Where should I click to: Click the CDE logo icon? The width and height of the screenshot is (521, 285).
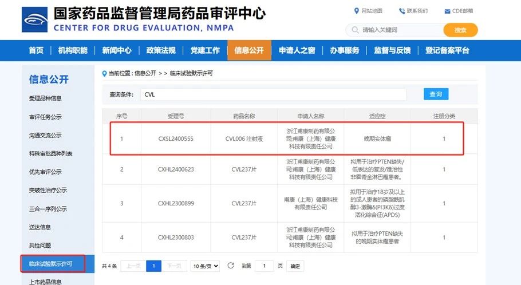pyautogui.click(x=34, y=19)
